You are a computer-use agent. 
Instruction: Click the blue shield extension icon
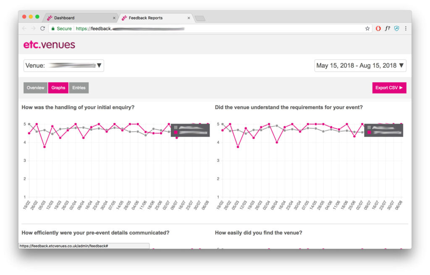[x=396, y=29]
